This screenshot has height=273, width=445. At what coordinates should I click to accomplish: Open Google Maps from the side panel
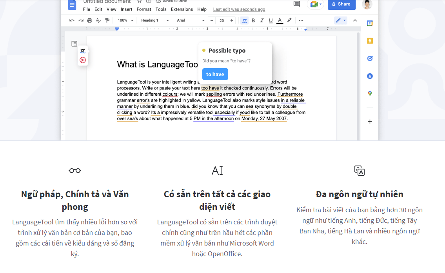click(369, 94)
